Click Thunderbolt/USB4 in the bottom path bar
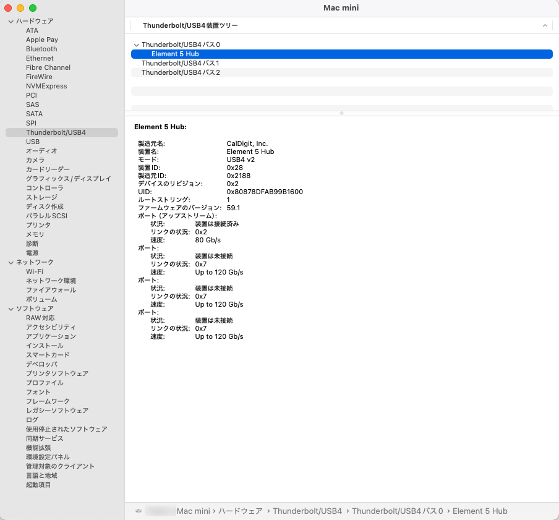559x520 pixels. click(x=307, y=511)
